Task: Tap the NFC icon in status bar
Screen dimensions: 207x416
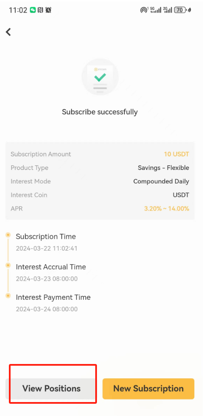Action: coord(40,10)
